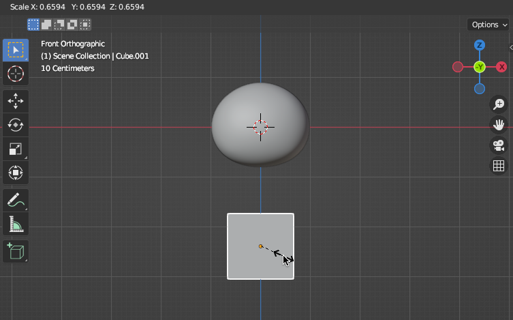Set selection mode to intersect
The width and height of the screenshot is (513, 320).
[85, 25]
